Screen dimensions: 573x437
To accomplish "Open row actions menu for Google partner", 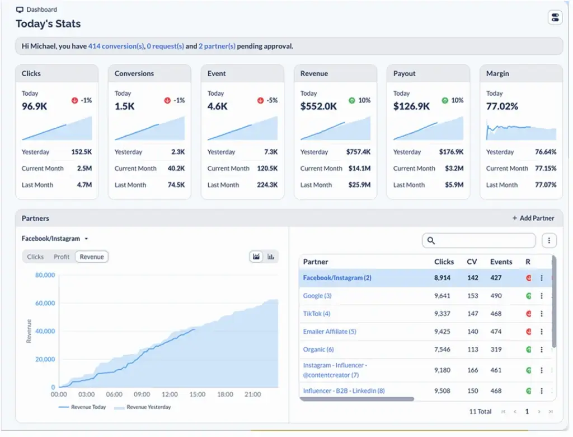I will coord(541,296).
